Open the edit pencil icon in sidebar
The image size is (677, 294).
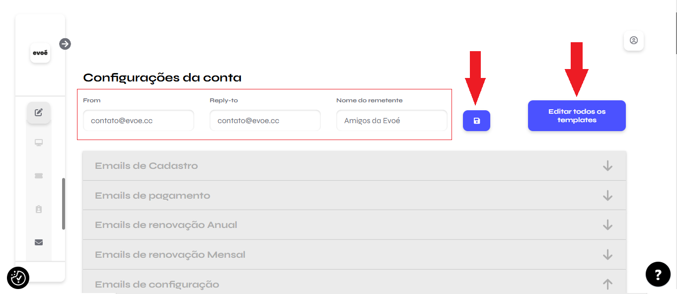(39, 112)
